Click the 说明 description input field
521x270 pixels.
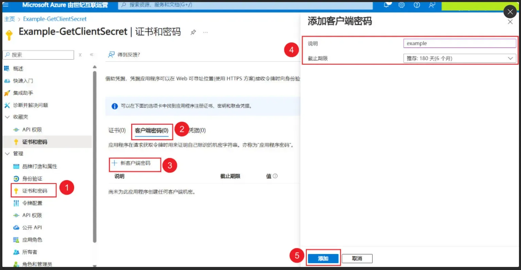459,43
